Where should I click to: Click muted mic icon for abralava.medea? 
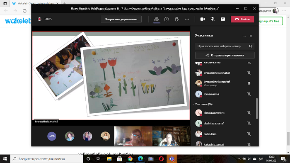point(249,113)
